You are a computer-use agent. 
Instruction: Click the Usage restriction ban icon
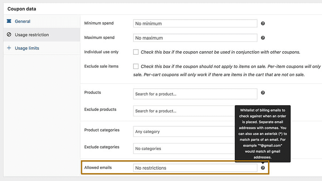9,34
